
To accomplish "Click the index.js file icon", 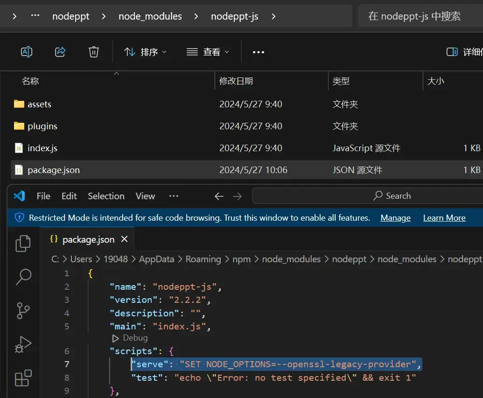I will click(x=19, y=148).
